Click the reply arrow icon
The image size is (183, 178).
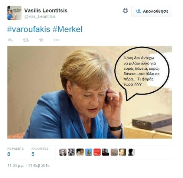click(10, 40)
